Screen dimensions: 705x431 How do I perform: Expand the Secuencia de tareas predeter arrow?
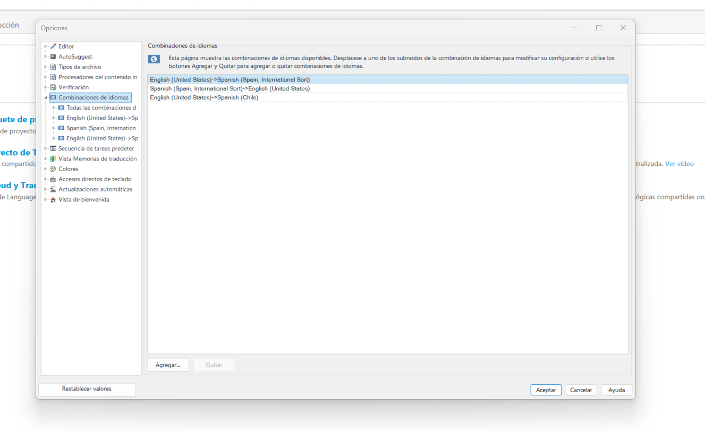pos(46,149)
